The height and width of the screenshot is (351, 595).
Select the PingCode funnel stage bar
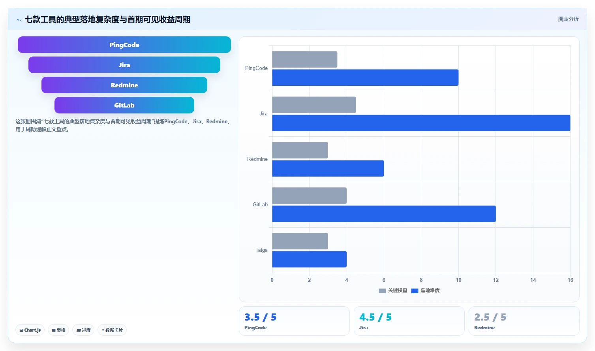coord(124,45)
